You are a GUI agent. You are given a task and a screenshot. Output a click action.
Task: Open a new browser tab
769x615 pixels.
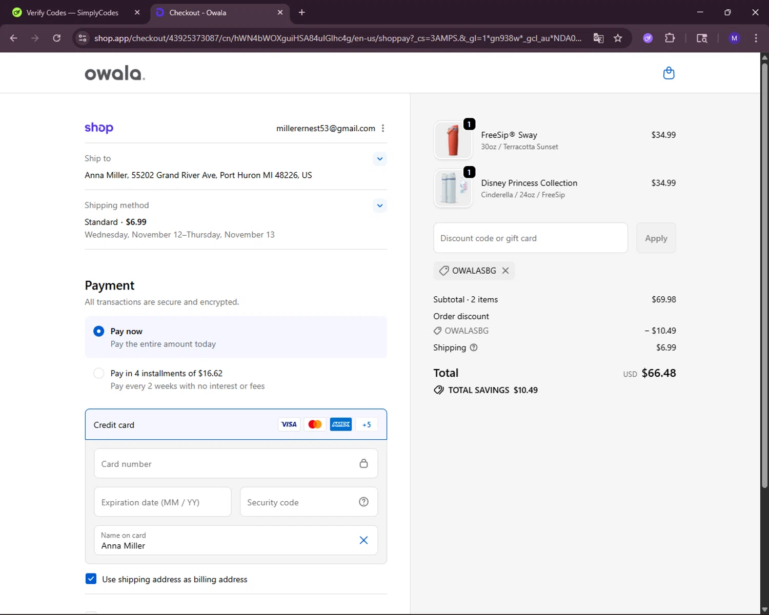302,13
